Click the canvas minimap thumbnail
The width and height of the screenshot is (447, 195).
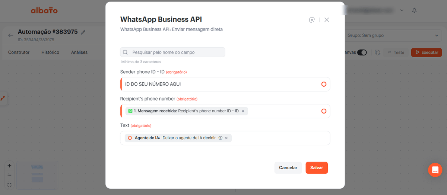coord(37,175)
